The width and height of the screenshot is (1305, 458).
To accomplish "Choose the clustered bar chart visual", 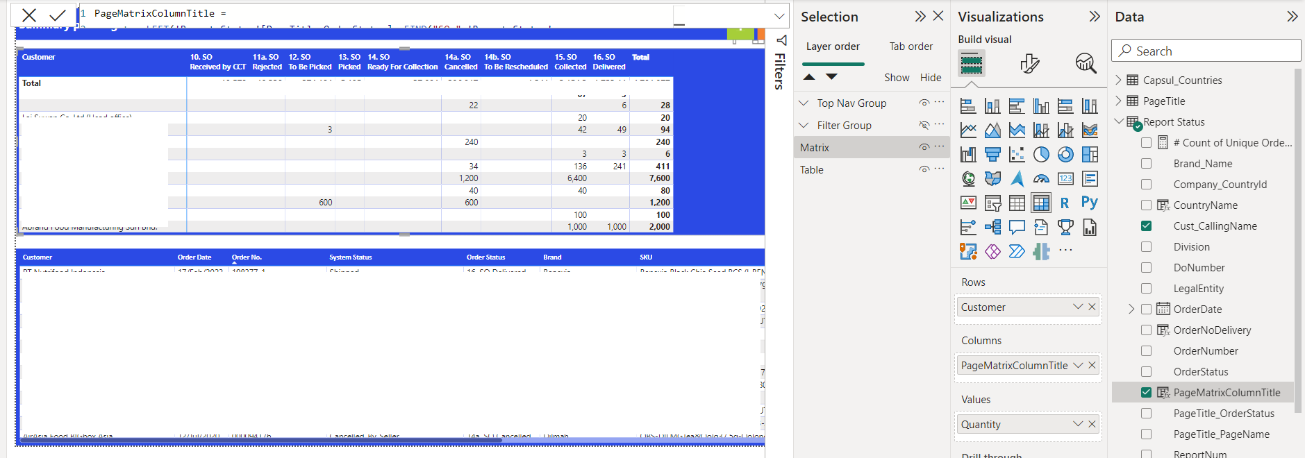I will point(1017,105).
